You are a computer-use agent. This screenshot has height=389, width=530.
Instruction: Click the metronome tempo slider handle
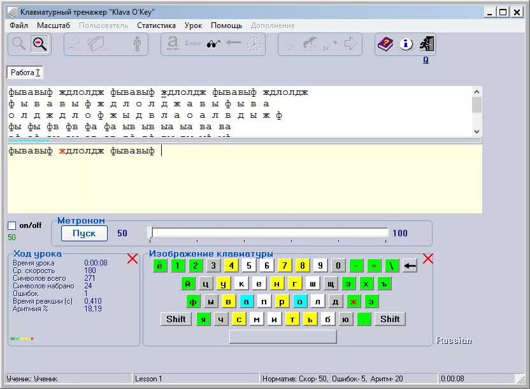150,233
